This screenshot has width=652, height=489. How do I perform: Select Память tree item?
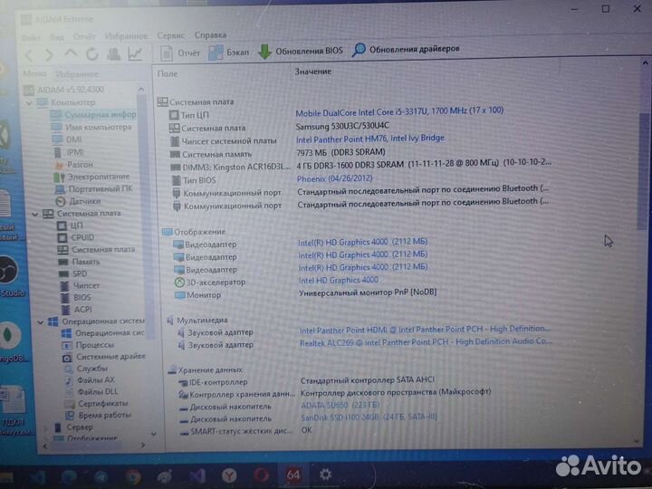tap(79, 262)
